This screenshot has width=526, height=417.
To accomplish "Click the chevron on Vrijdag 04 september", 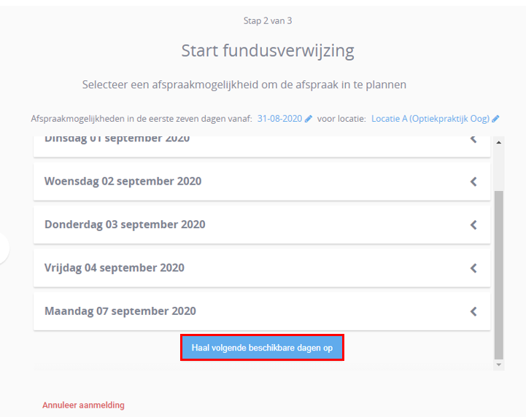I will pyautogui.click(x=473, y=268).
